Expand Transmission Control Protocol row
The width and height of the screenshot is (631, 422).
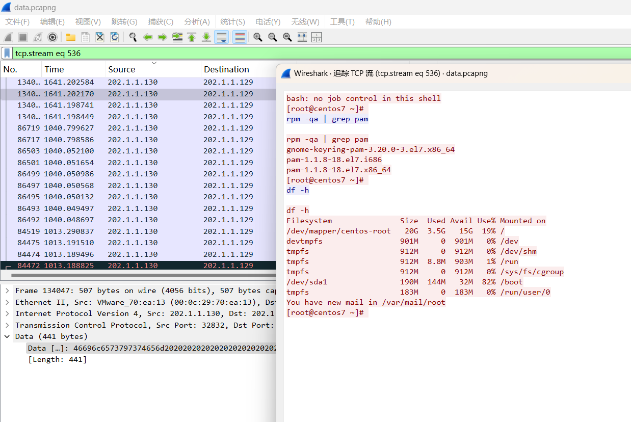[x=7, y=325]
